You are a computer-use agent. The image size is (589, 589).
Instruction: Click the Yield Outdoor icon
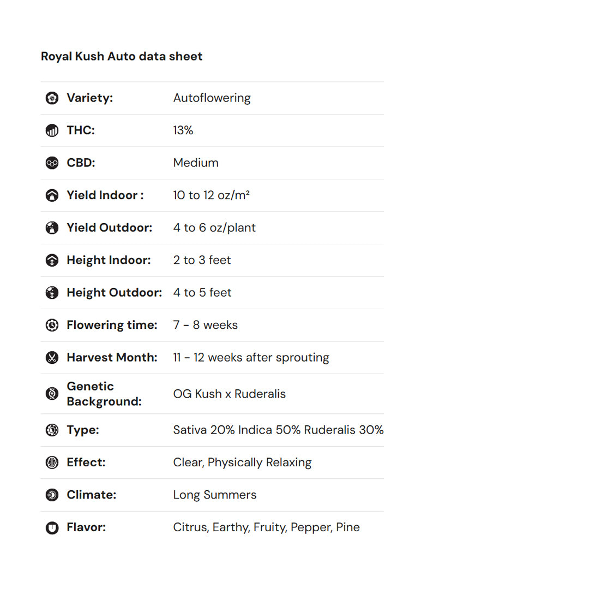click(x=52, y=228)
